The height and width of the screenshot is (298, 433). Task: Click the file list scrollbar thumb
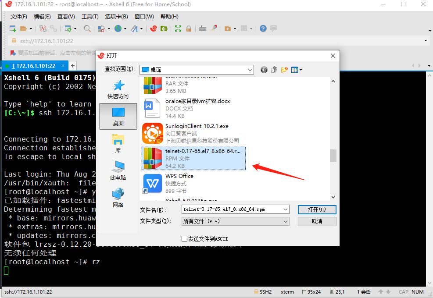click(333, 156)
